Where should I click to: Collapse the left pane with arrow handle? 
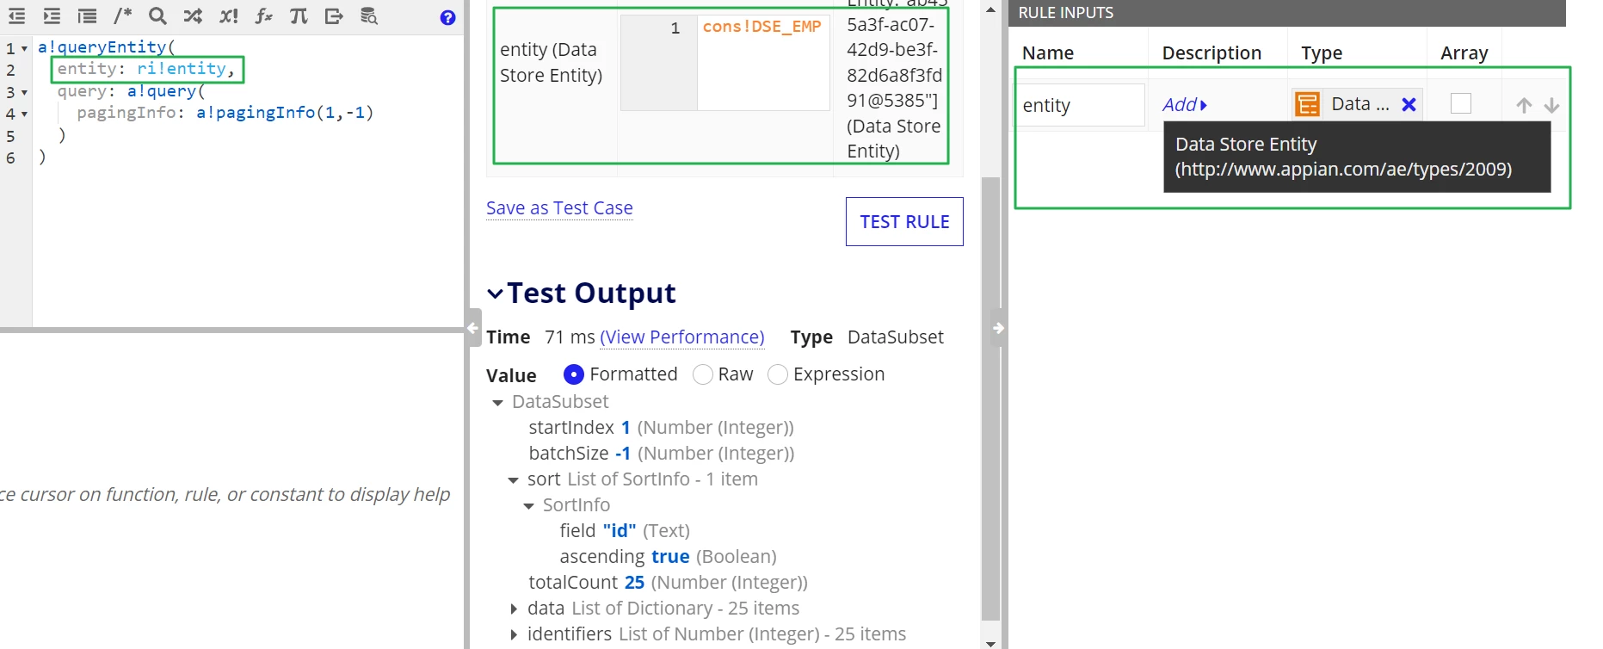[472, 328]
